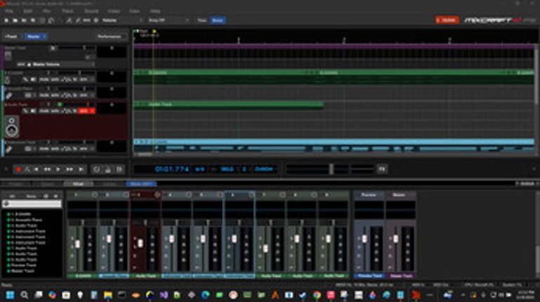
Task: Open the Sound menu in the menu bar
Action: coord(91,12)
